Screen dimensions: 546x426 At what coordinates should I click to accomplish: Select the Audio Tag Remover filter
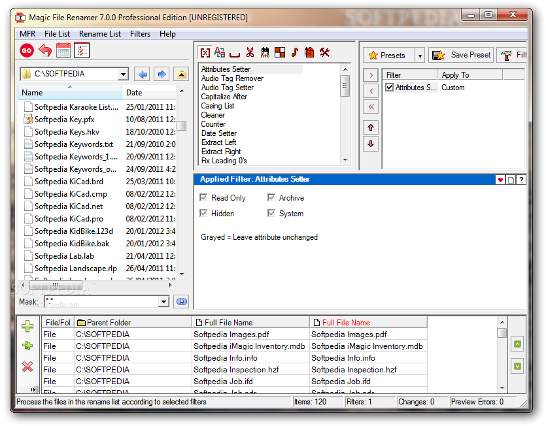point(232,78)
